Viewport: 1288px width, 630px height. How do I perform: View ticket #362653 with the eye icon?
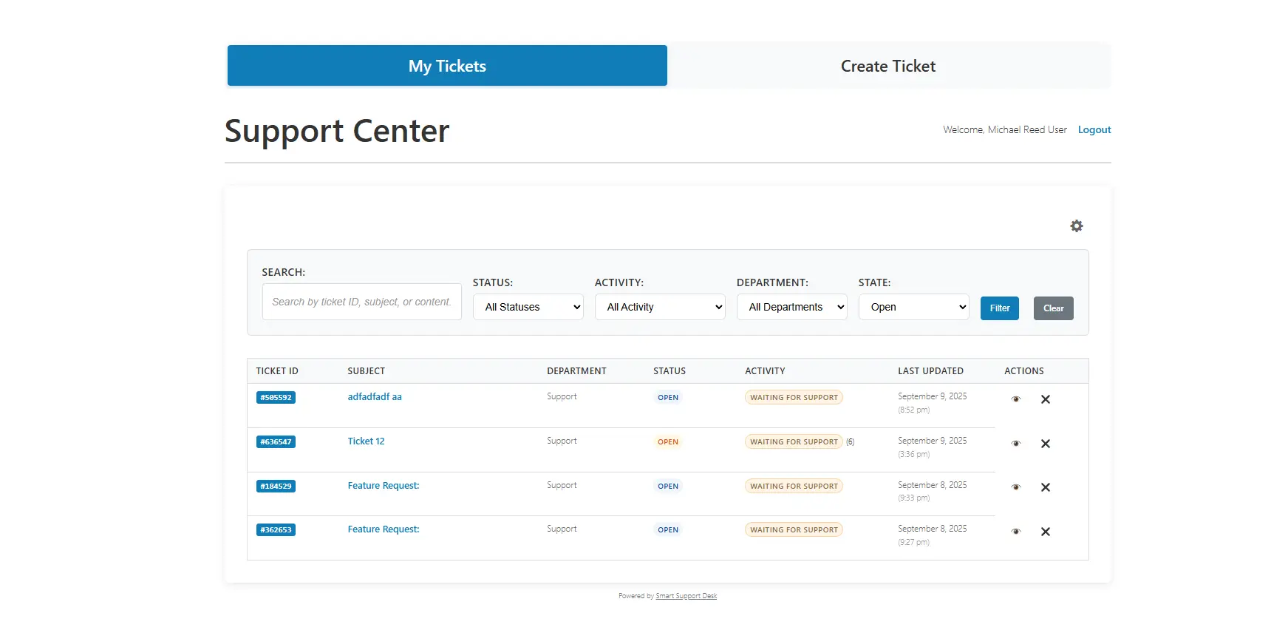tap(1016, 532)
